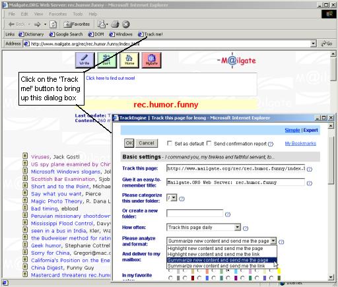The width and height of the screenshot is (338, 287).
Task: Open the Address bar dropdown arrow
Action: tap(314, 44)
